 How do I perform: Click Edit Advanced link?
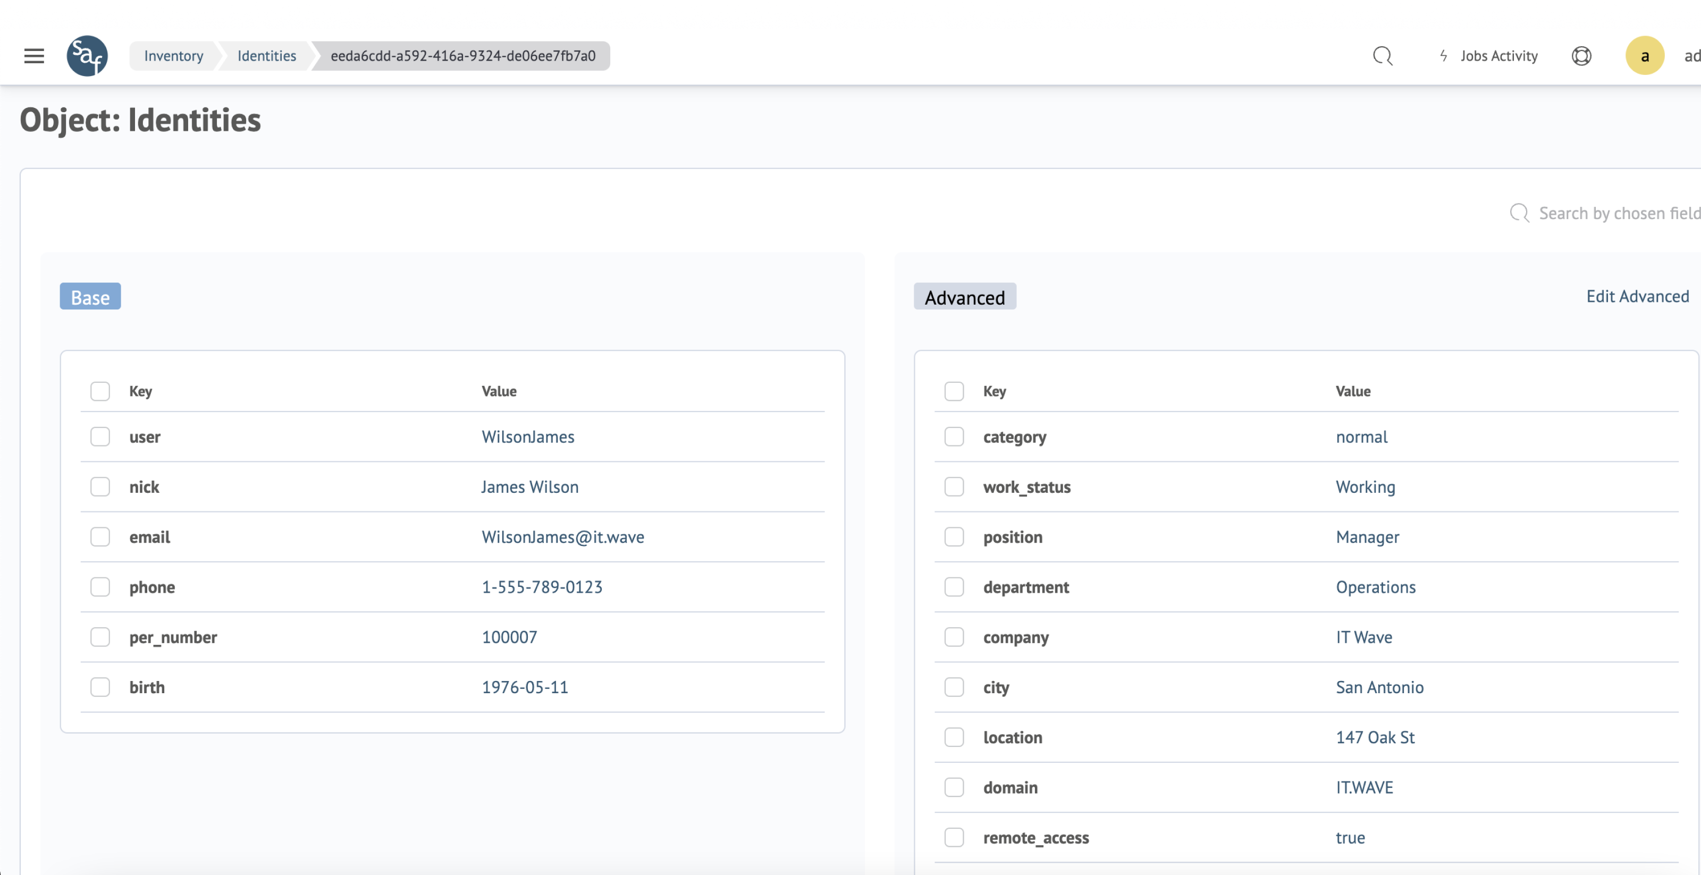click(1637, 297)
